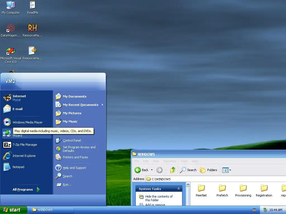Viewport: 286px width, 214px height.
Task: Click the VM2 user name header
Action: coord(10,81)
